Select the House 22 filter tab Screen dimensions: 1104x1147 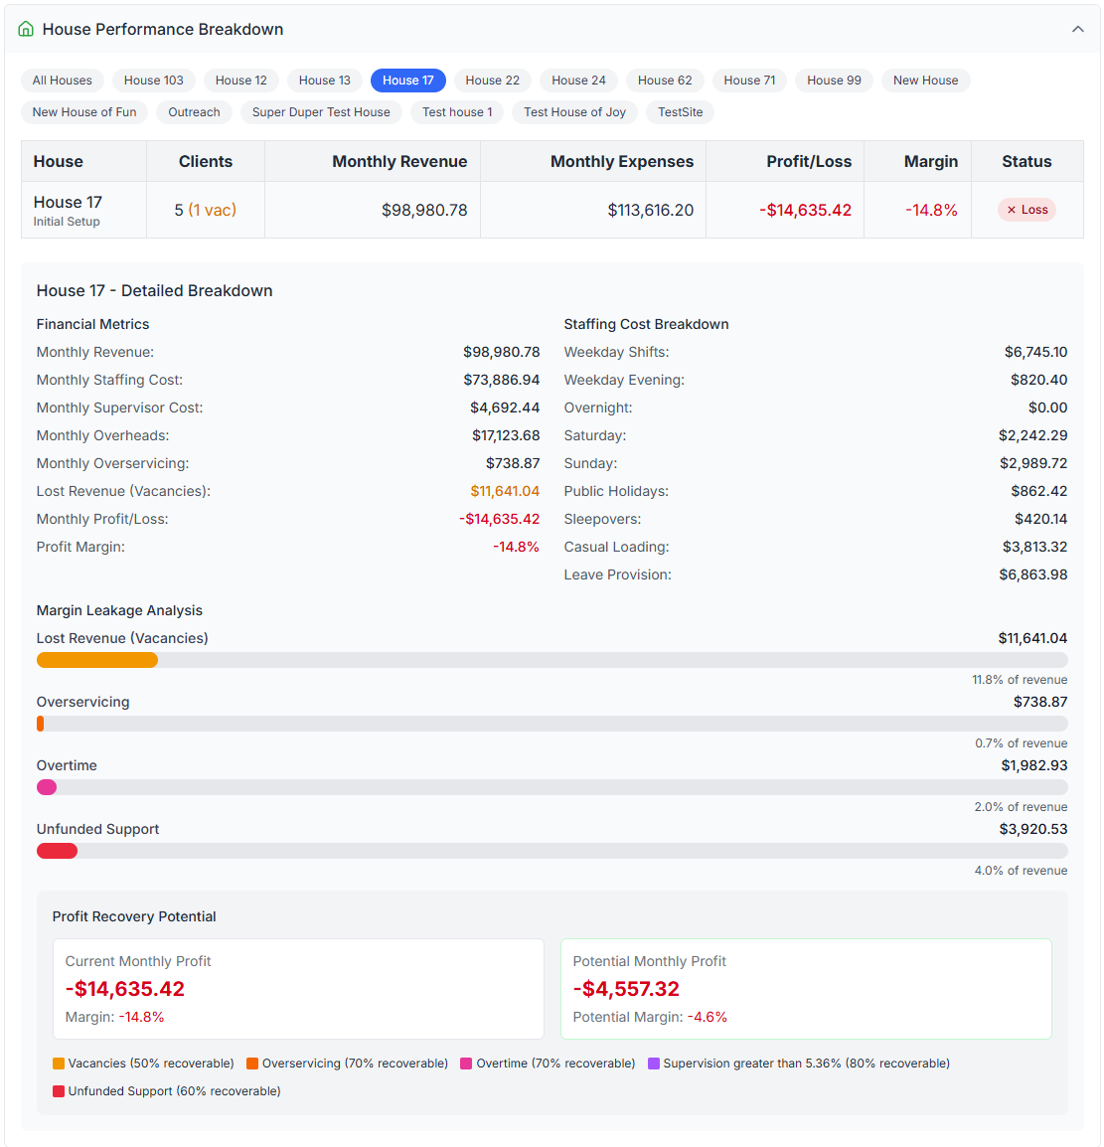pos(492,80)
